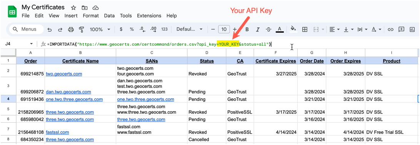
Task: Open the Google Sheets home icon
Action: (12, 12)
